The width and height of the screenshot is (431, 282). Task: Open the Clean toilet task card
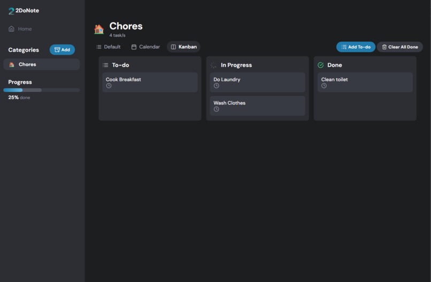pyautogui.click(x=365, y=82)
